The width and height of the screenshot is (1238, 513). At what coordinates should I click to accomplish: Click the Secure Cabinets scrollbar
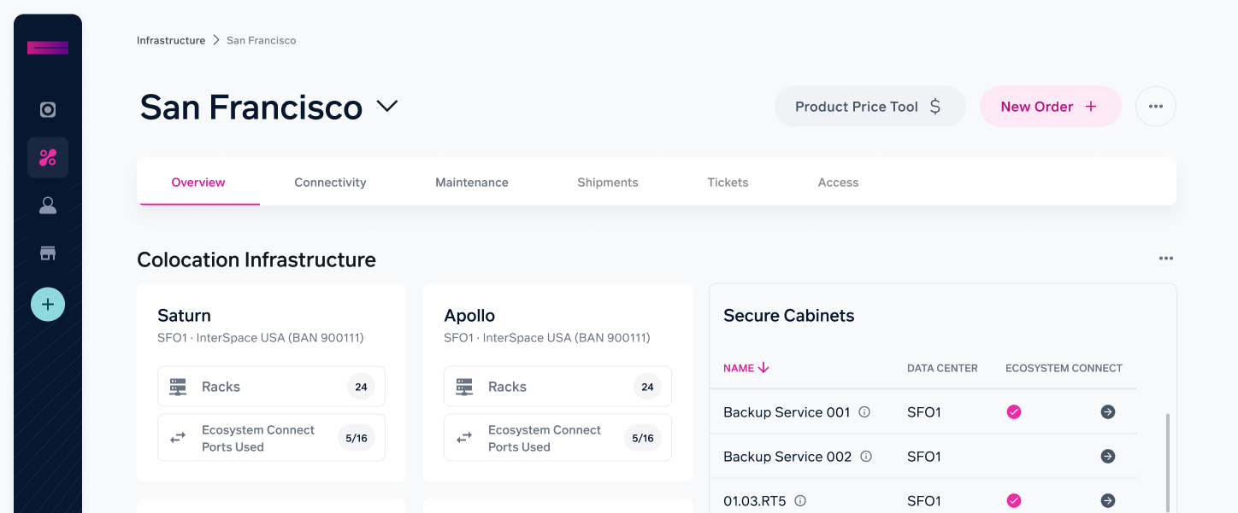pyautogui.click(x=1168, y=463)
